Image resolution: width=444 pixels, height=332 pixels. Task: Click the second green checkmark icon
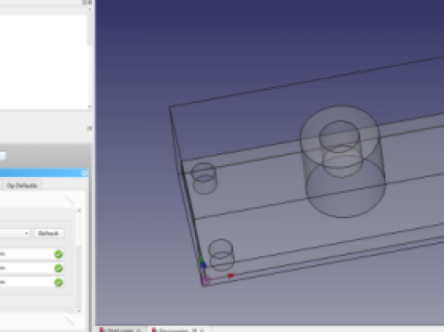point(58,268)
